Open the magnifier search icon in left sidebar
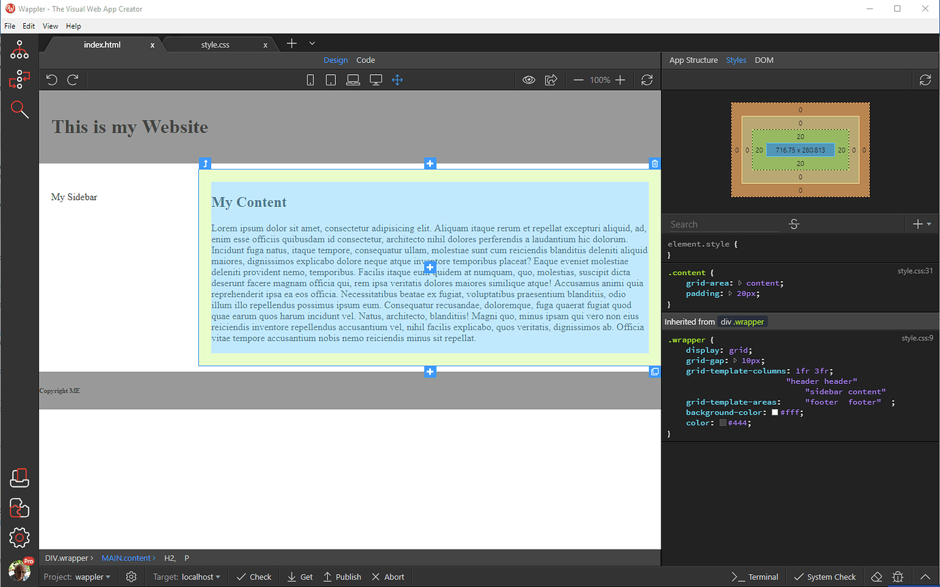Viewport: 940px width, 587px height. [19, 109]
